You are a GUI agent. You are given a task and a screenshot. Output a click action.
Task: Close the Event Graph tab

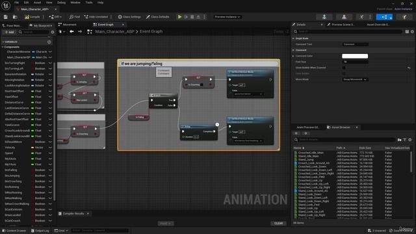pos(123,25)
